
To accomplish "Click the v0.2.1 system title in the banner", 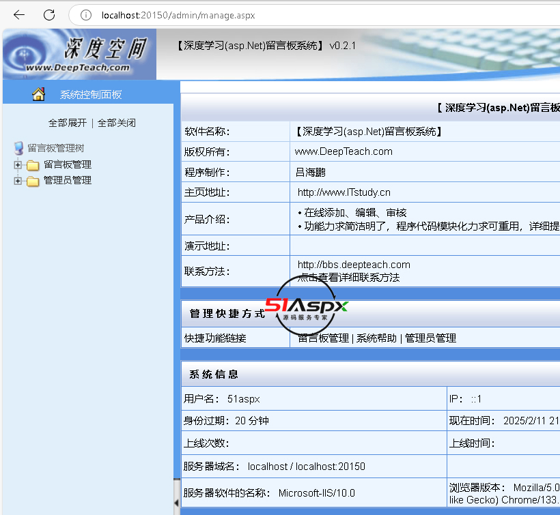I will (x=267, y=46).
